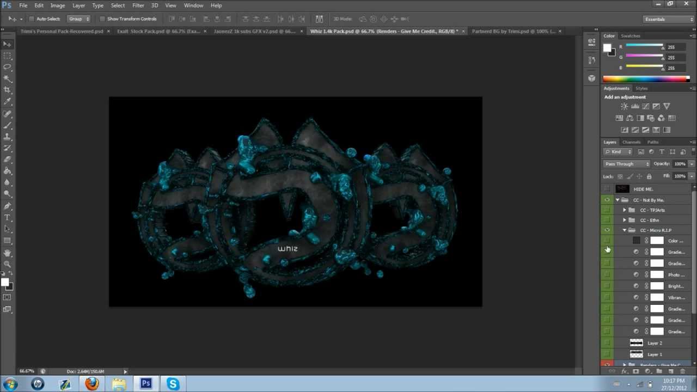Open the Filter menu
697x392 pixels.
point(138,5)
